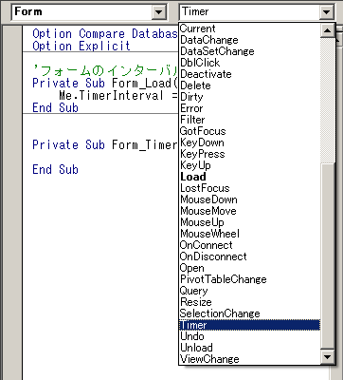The height and width of the screenshot is (380, 343).
Task: Click the 'Private Sub Form_Load' line
Action: click(105, 84)
